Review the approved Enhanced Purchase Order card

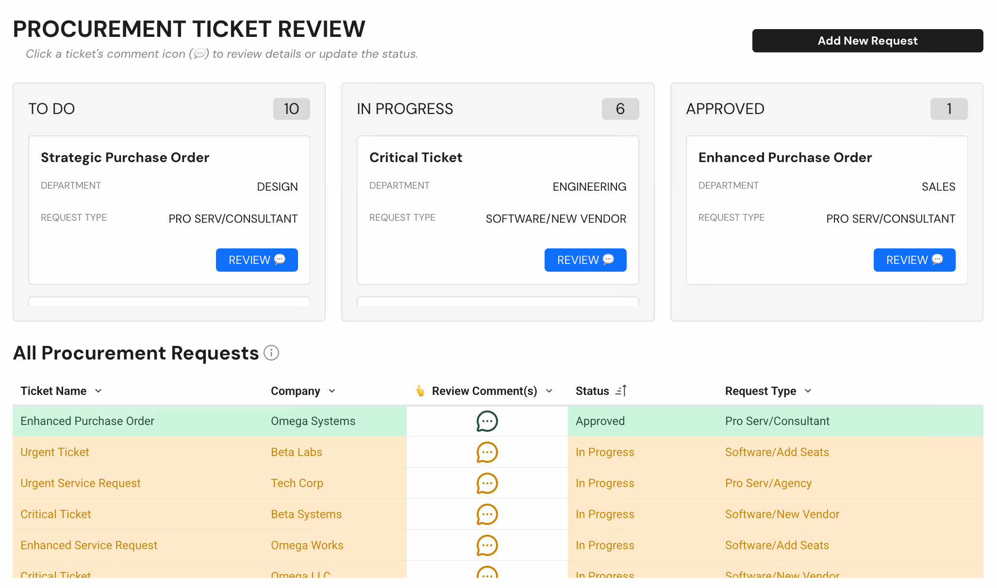point(914,260)
